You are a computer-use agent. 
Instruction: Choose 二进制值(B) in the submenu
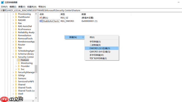click(102, 45)
